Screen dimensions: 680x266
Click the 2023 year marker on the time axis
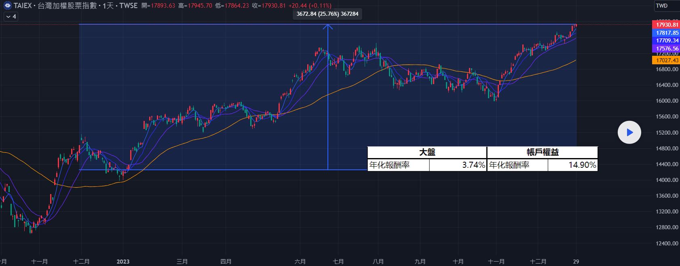[x=123, y=261]
